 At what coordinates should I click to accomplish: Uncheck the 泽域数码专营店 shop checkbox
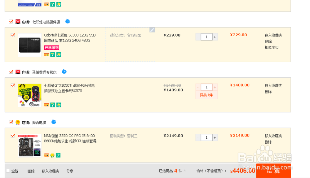pyautogui.click(x=11, y=72)
